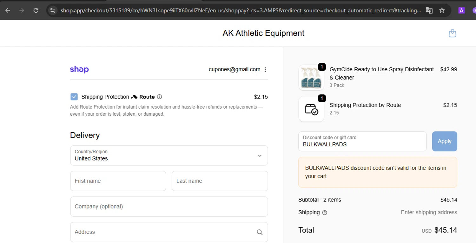Click the Shipping Protection package icon
476x243 pixels.
coord(311,109)
